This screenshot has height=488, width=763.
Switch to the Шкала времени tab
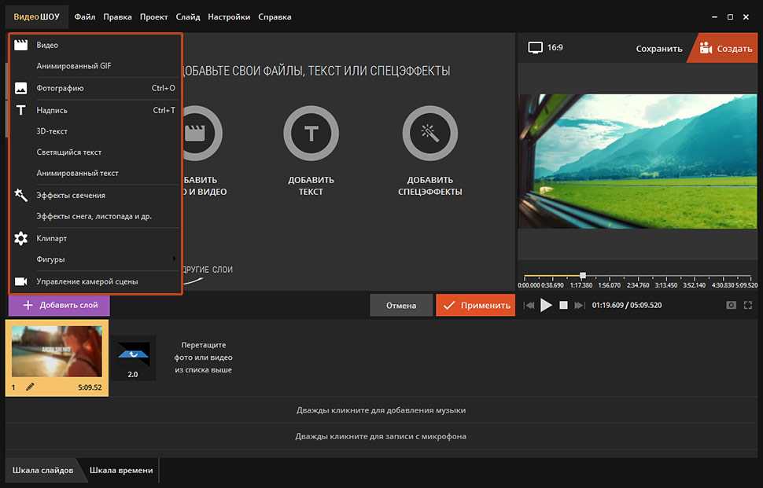click(x=121, y=470)
